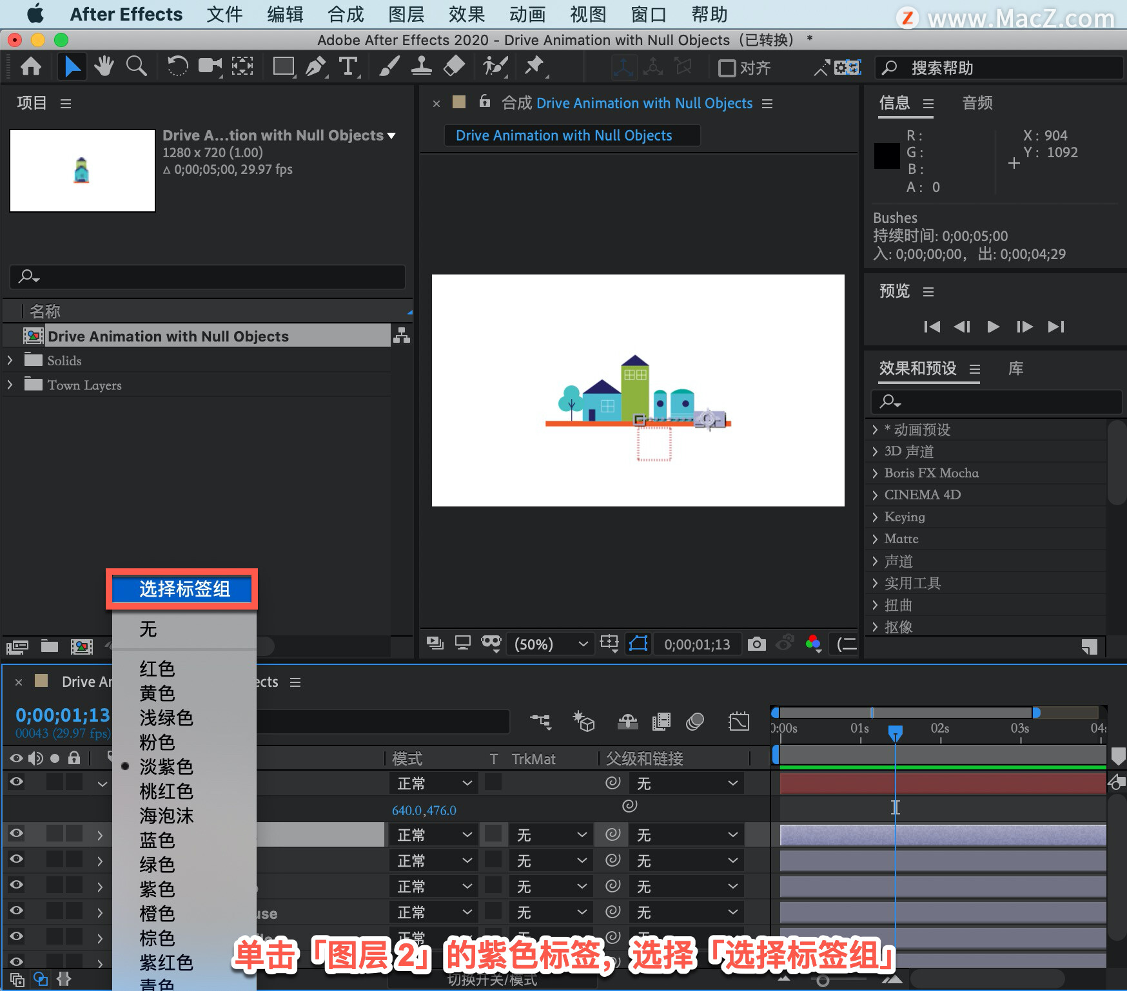Hide the first layer using eye icon
The image size is (1127, 991).
pos(16,782)
